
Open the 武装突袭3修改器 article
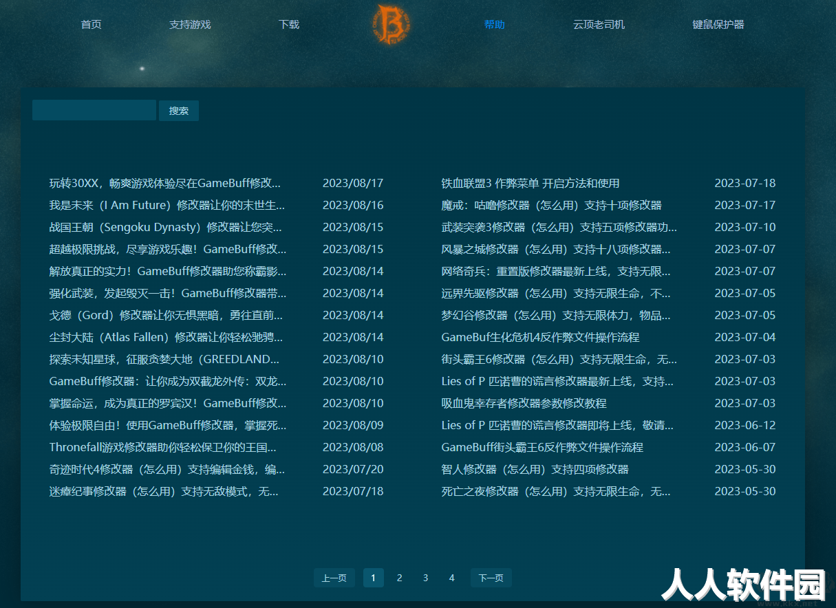click(x=559, y=227)
